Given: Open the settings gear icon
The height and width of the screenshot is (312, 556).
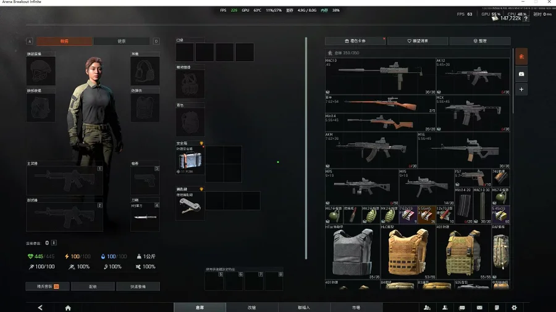Looking at the screenshot, I should pyautogui.click(x=514, y=308).
